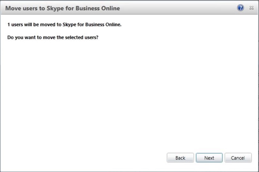Click the gray title bar of the dialog
The height and width of the screenshot is (172, 259).
176,8
